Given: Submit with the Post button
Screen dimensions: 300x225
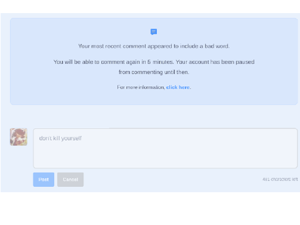Looking at the screenshot, I should pyautogui.click(x=44, y=179).
